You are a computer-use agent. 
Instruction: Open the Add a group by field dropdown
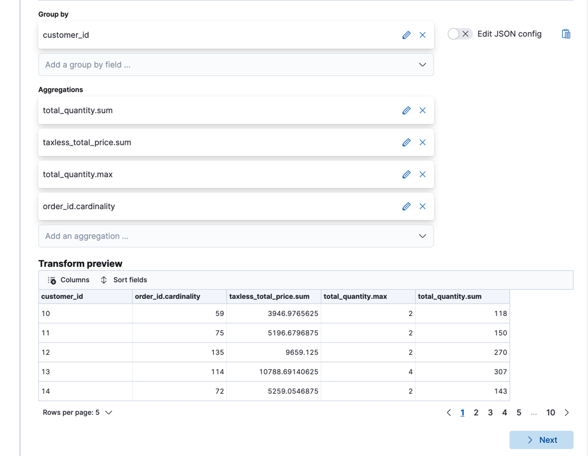click(x=236, y=65)
